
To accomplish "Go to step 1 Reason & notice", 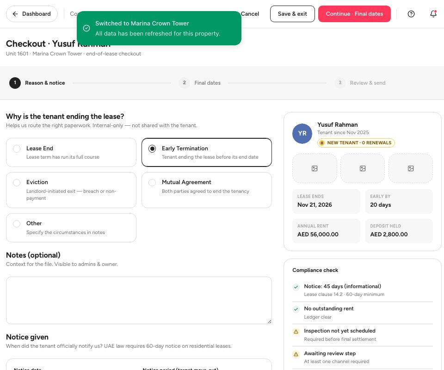I will [x=37, y=83].
